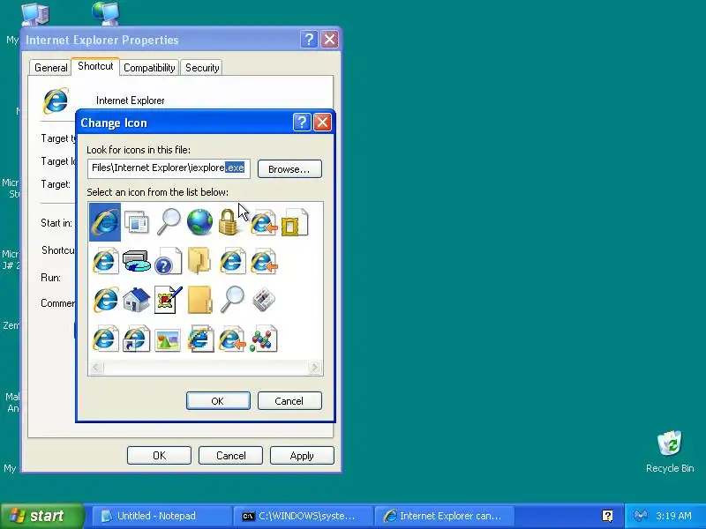Close the Internet Explorer Properties window
The width and height of the screenshot is (706, 529).
point(329,40)
